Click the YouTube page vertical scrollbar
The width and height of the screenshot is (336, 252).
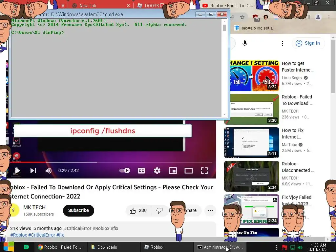pos(333,66)
